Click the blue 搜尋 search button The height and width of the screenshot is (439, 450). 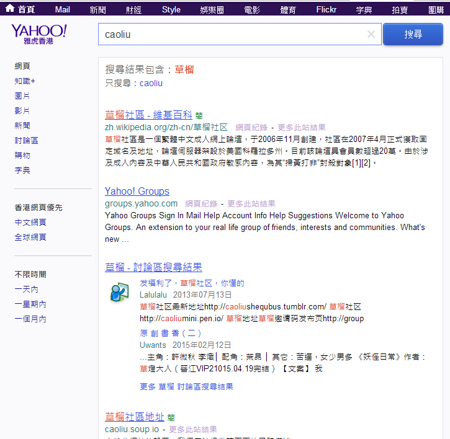tap(413, 34)
